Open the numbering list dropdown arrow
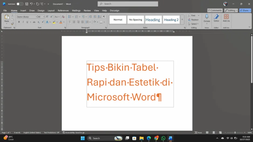 (80, 17)
